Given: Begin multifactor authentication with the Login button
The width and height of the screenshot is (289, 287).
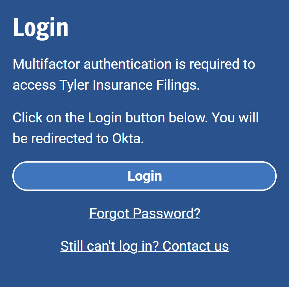Looking at the screenshot, I should (144, 176).
